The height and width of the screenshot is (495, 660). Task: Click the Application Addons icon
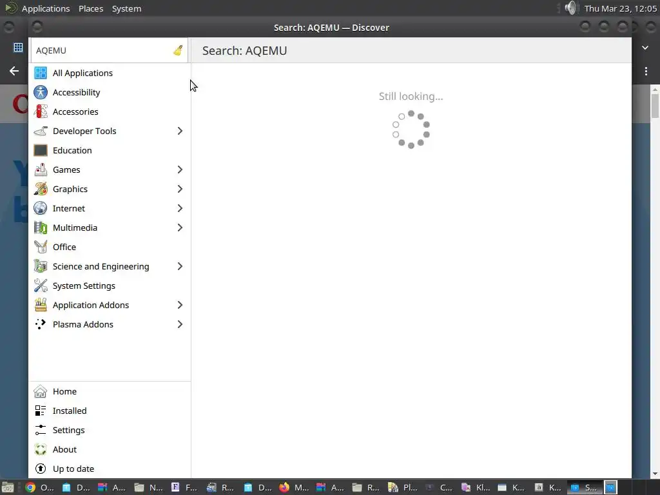(41, 305)
